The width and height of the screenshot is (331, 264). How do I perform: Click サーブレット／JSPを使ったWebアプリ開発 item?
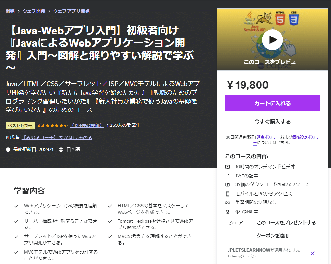60,240
